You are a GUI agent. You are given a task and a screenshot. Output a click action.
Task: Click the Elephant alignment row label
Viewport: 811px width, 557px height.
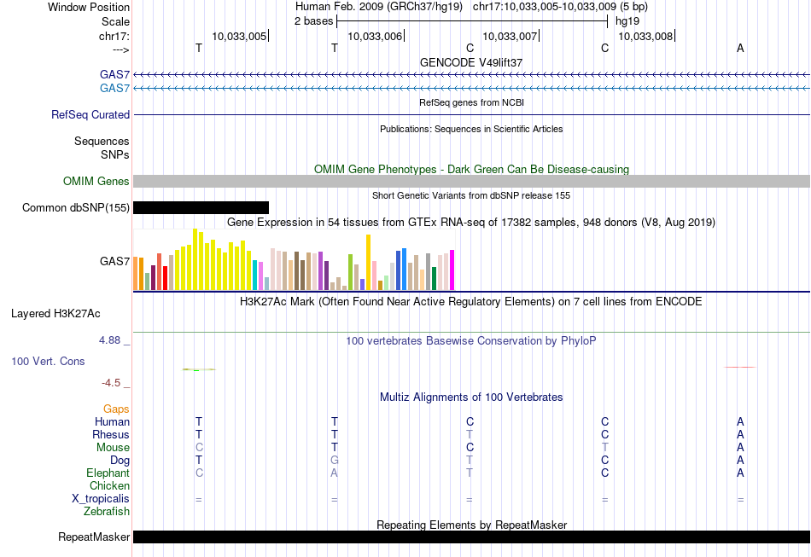click(108, 473)
